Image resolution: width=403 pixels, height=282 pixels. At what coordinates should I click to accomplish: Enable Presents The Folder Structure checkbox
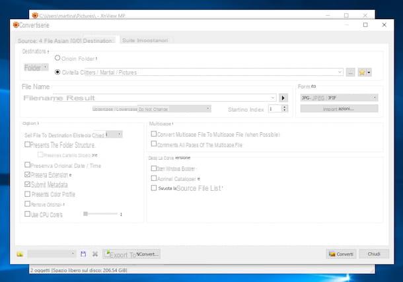(27, 145)
